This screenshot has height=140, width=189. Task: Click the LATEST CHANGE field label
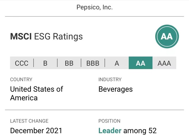pos(29,121)
